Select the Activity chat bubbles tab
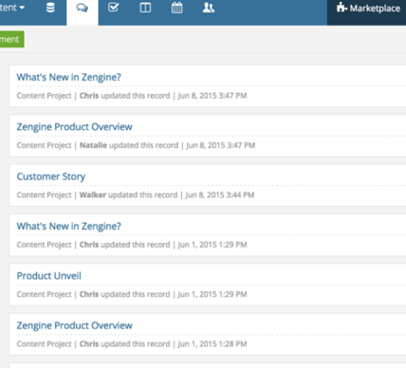This screenshot has height=368, width=406. click(83, 8)
